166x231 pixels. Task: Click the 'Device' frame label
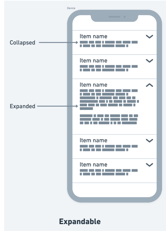(x=71, y=8)
